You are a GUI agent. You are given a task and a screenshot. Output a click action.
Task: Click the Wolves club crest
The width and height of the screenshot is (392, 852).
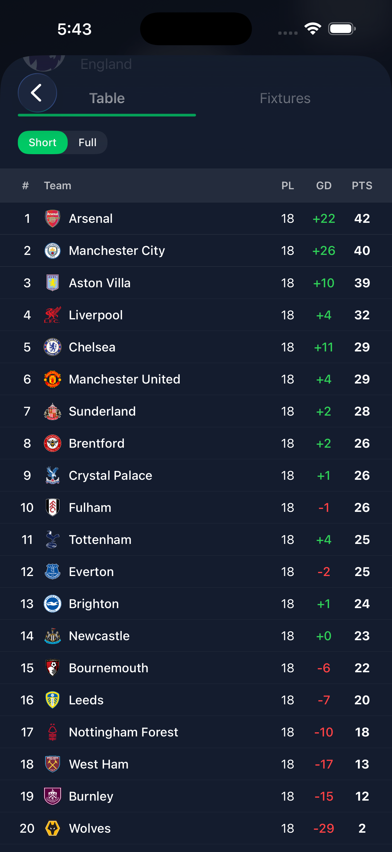tap(51, 828)
